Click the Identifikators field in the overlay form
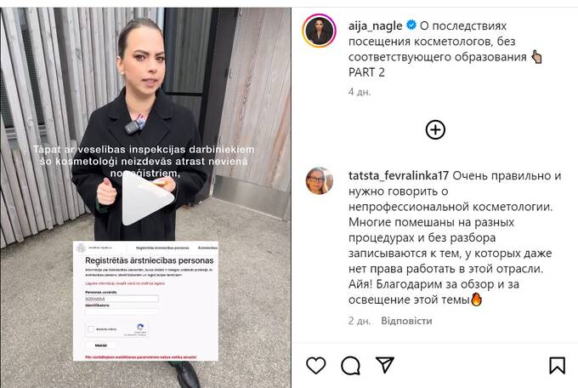This screenshot has height=388, width=578. coord(122,312)
